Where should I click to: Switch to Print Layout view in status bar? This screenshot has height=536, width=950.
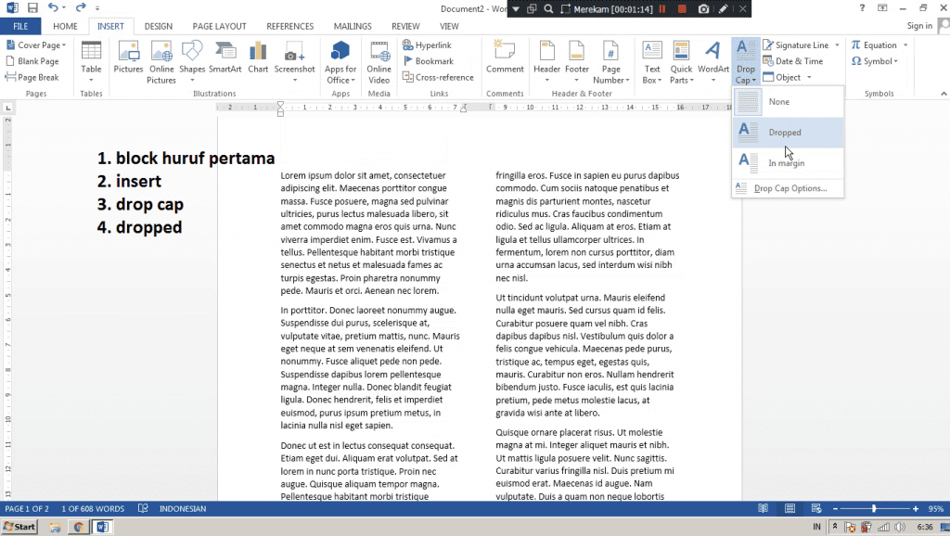pos(790,509)
